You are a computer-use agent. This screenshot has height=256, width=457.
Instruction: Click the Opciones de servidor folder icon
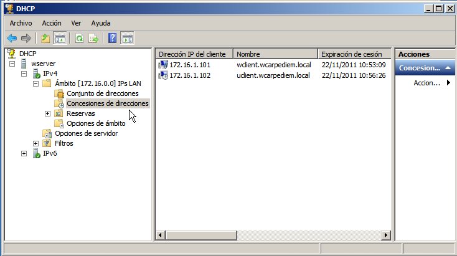click(47, 133)
